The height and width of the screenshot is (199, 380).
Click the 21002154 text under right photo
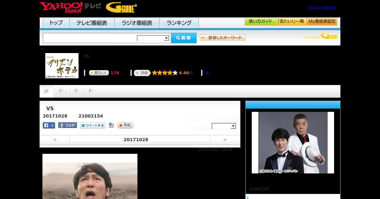pyautogui.click(x=259, y=189)
